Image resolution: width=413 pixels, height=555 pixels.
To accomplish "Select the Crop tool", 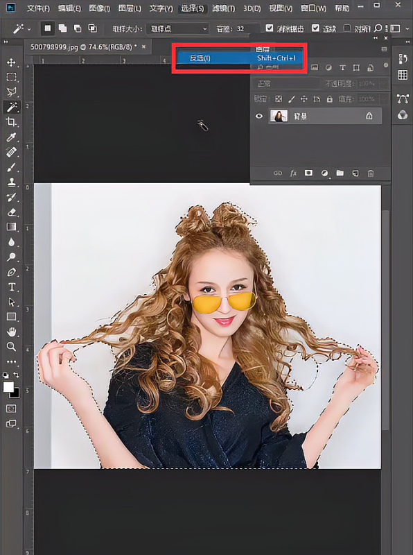I will [x=11, y=122].
